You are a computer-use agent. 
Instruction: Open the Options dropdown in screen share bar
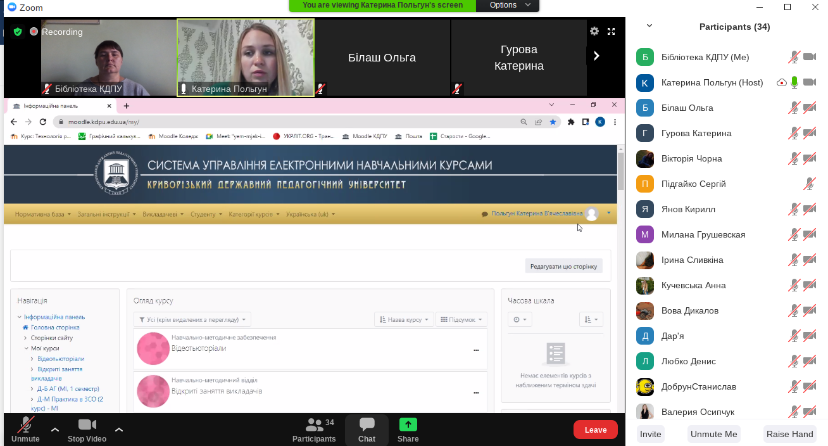(x=503, y=5)
